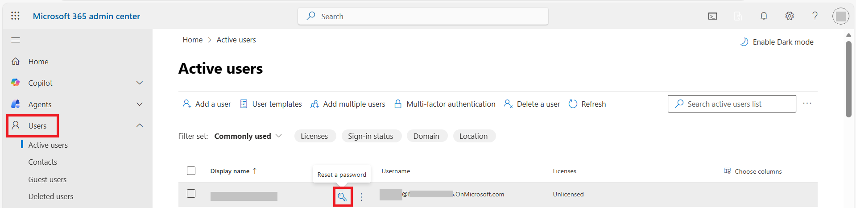
Task: Open Contacts in sidebar
Action: tap(43, 162)
